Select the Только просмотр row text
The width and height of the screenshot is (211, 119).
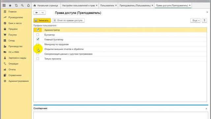tap(53, 59)
